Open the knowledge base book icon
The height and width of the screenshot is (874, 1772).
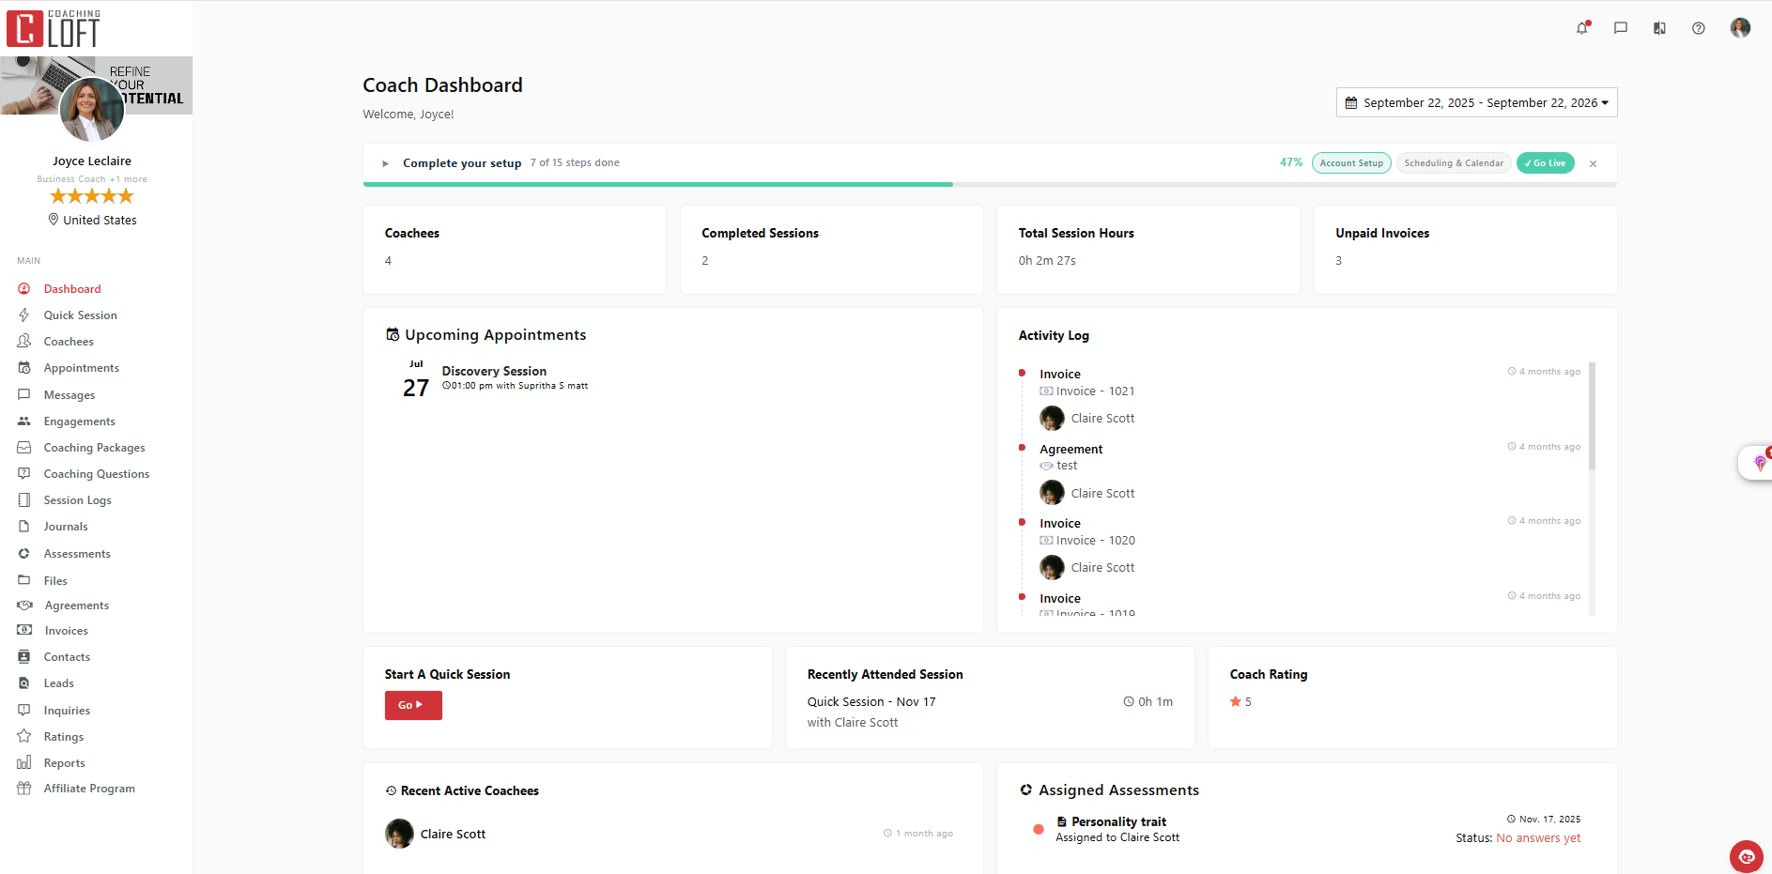[x=1659, y=28]
